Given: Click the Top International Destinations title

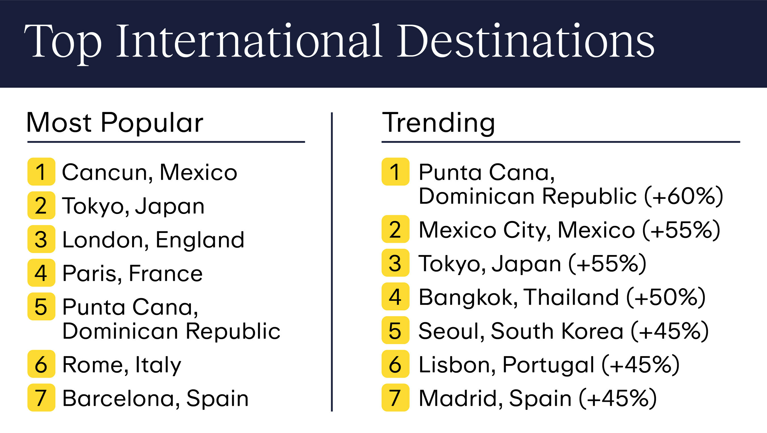Looking at the screenshot, I should [x=339, y=42].
